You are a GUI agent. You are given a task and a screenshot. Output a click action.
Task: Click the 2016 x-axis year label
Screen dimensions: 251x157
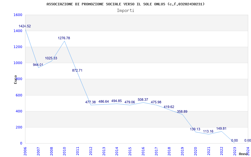pyautogui.click(x=143, y=151)
